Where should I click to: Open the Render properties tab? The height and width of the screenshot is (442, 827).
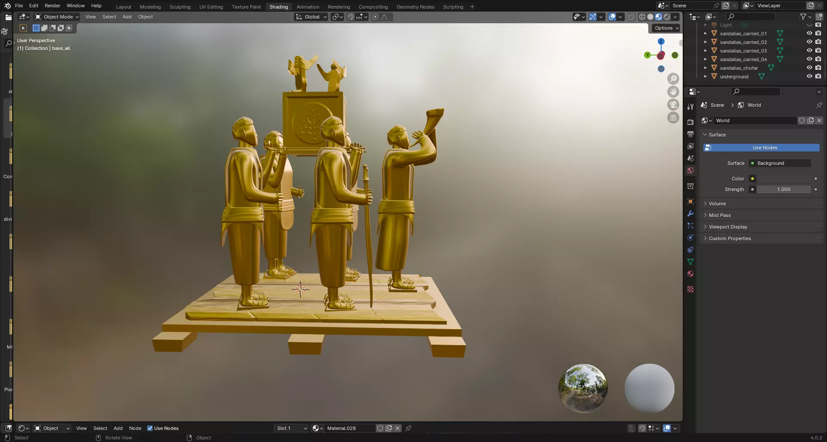point(690,122)
